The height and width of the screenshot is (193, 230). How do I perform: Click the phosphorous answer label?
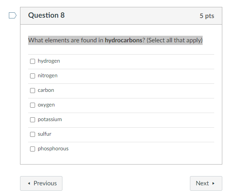53,149
